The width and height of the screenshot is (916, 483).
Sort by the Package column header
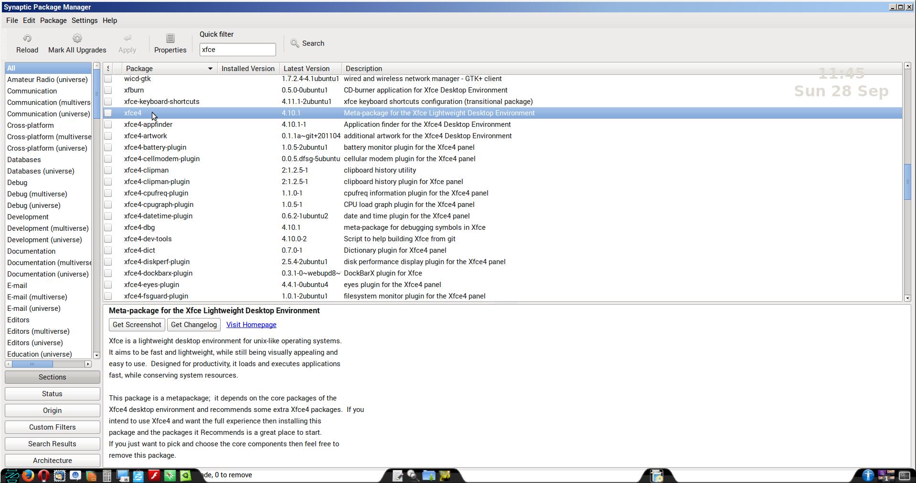[170, 69]
